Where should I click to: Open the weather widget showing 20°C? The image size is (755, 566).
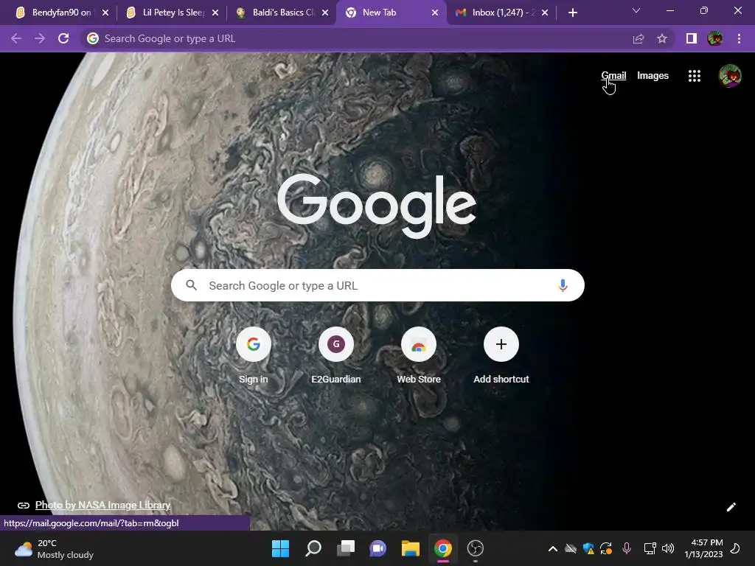54,548
